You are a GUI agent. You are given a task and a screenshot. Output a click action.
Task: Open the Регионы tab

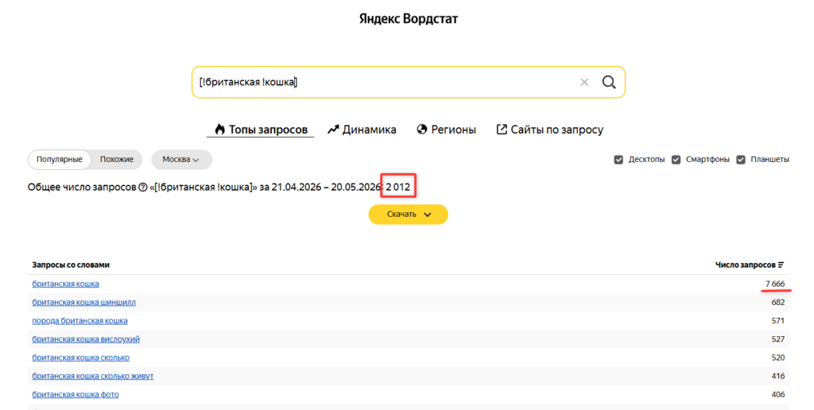coord(447,130)
